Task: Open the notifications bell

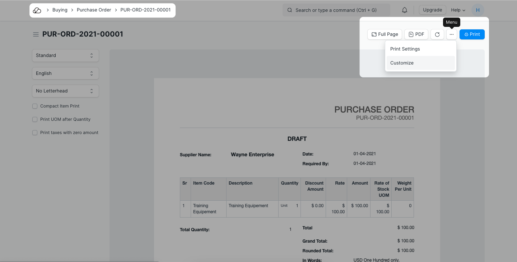Action: 405,10
